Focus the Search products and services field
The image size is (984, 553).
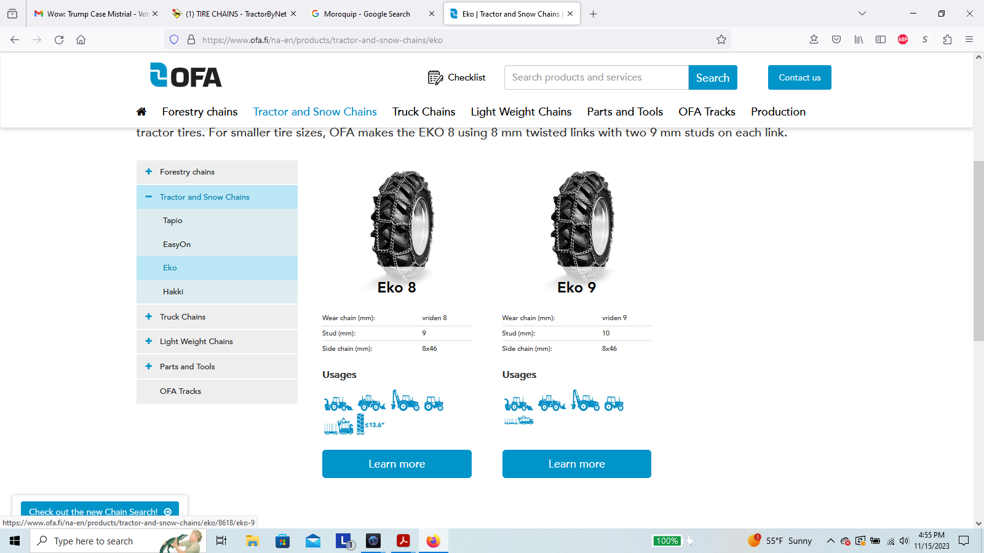click(597, 77)
